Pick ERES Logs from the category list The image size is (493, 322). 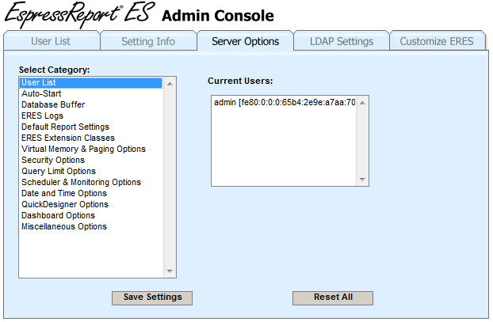click(x=91, y=116)
